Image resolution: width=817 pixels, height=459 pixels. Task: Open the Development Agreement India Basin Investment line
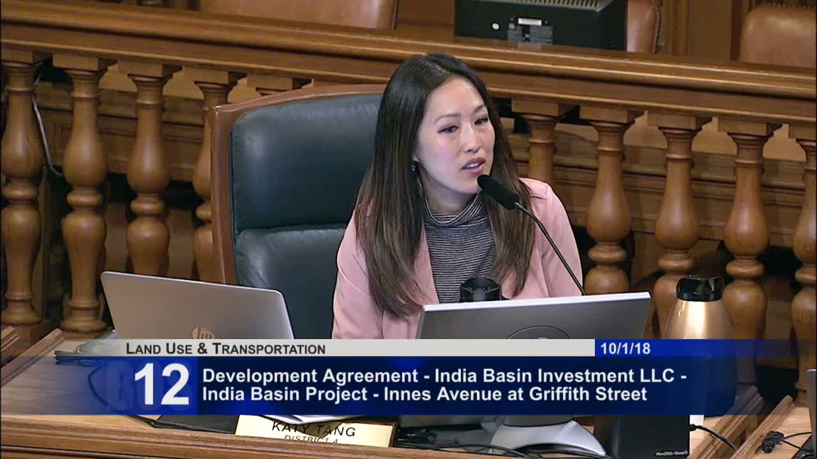444,375
